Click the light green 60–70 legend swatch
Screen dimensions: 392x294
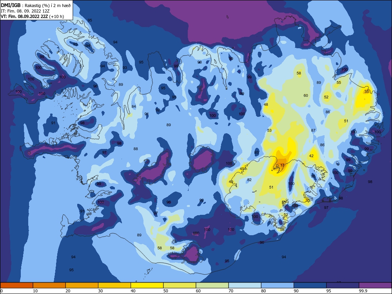[x=212, y=285]
